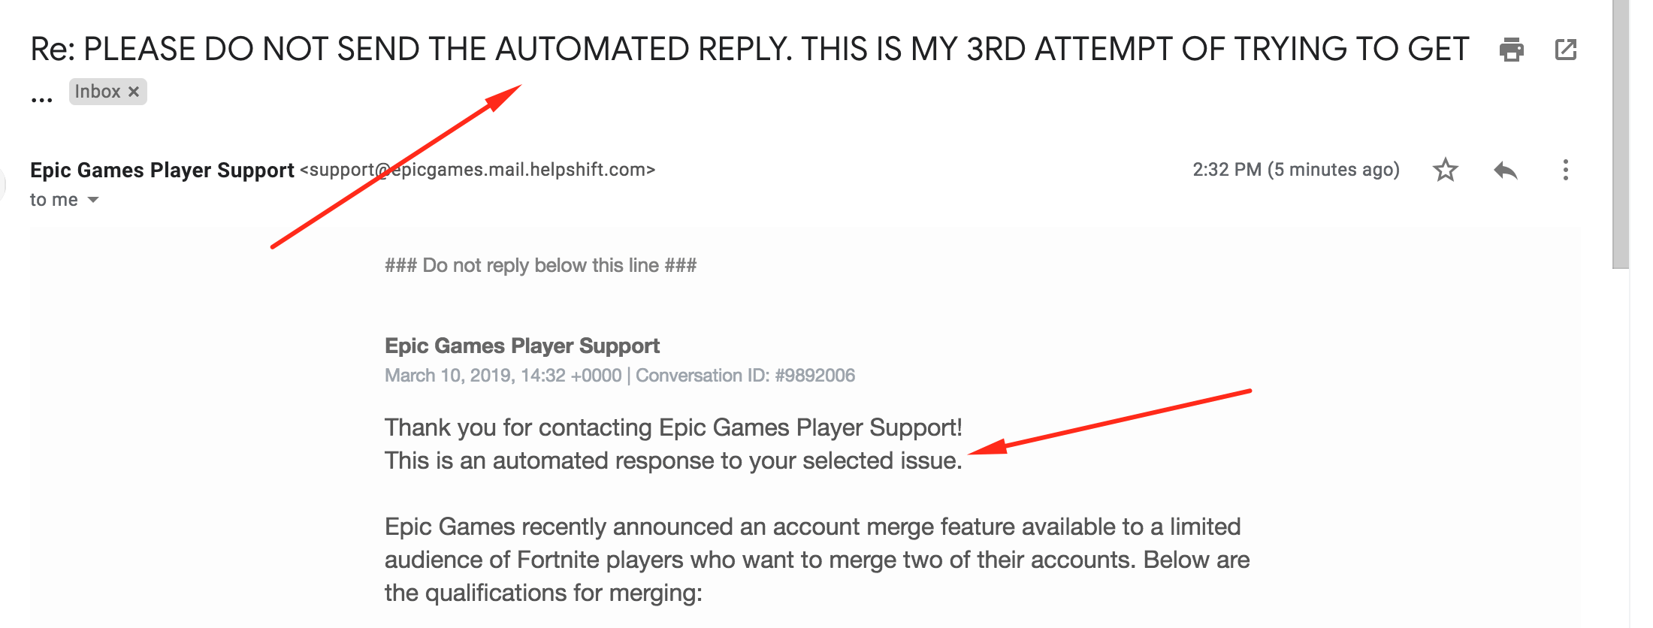Open the three-dot More options menu
This screenshot has height=628, width=1653.
point(1566,171)
